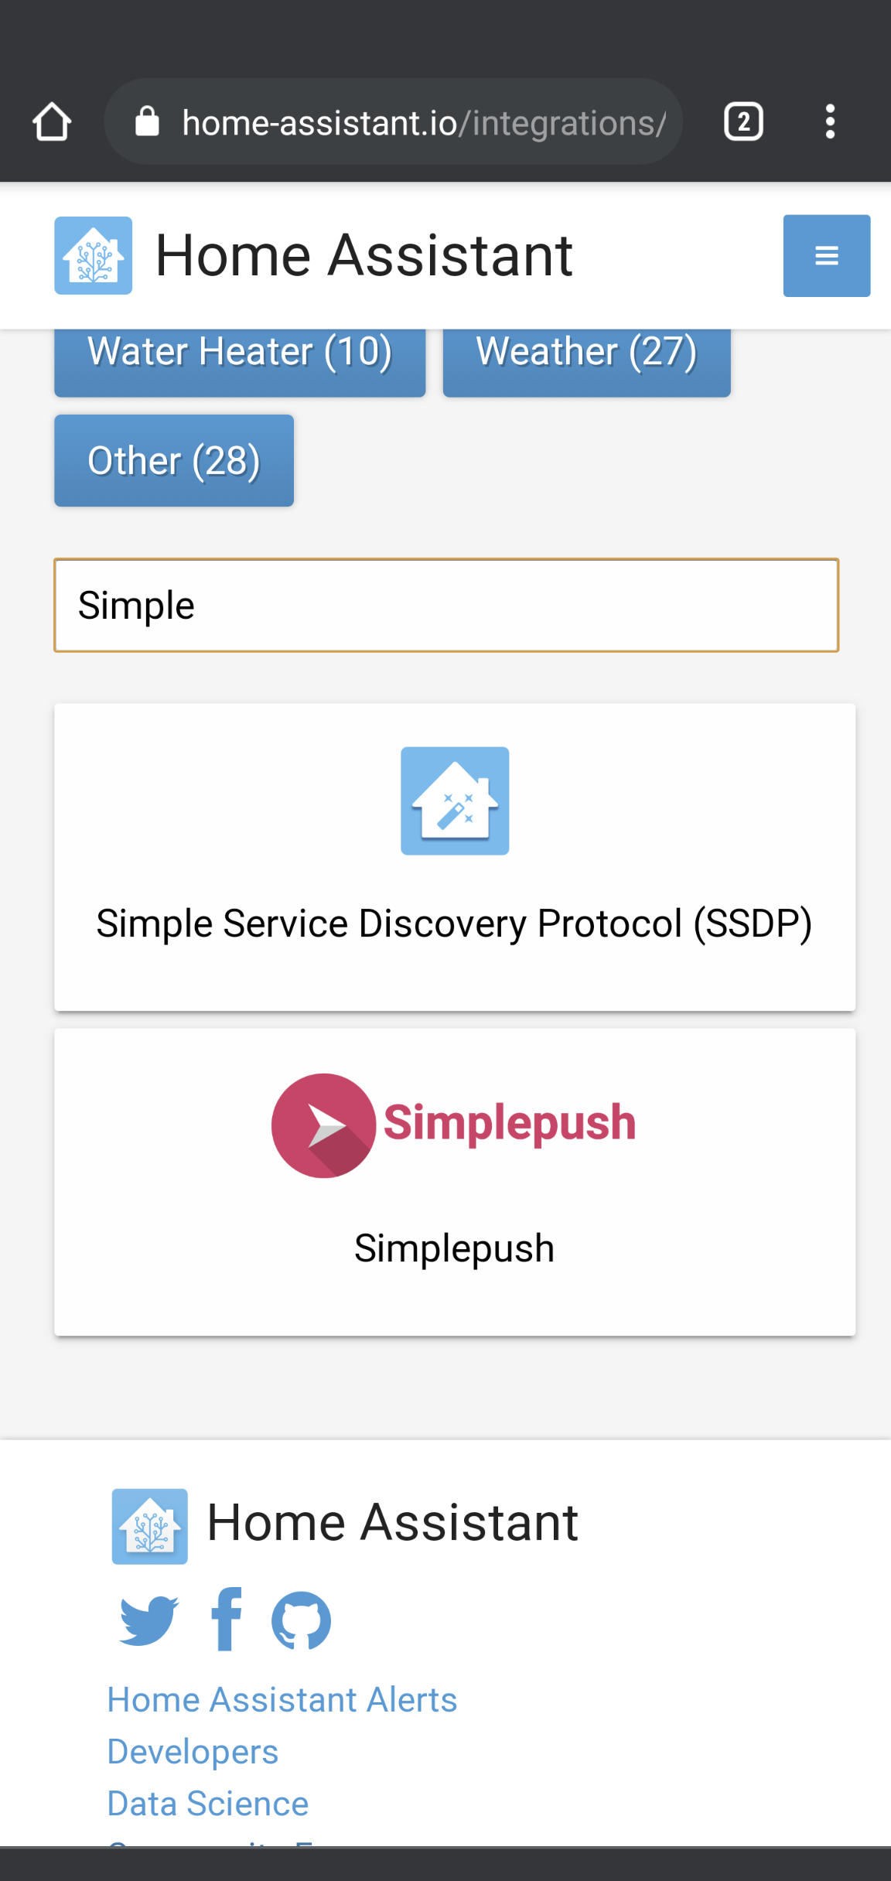
Task: Open the site navigation hamburger menu
Action: (x=826, y=256)
